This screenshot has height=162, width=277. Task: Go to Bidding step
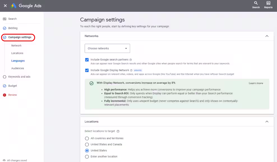(x=13, y=28)
